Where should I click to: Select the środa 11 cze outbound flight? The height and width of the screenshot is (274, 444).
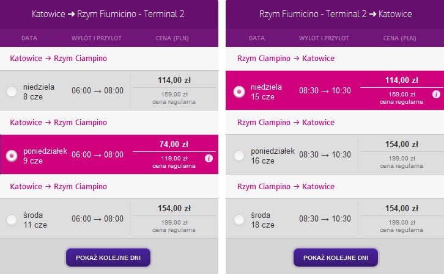pos(12,220)
